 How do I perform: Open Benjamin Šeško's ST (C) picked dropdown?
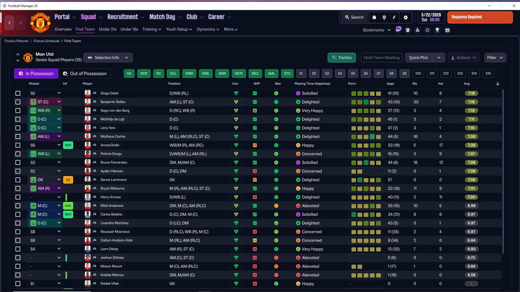coord(45,102)
